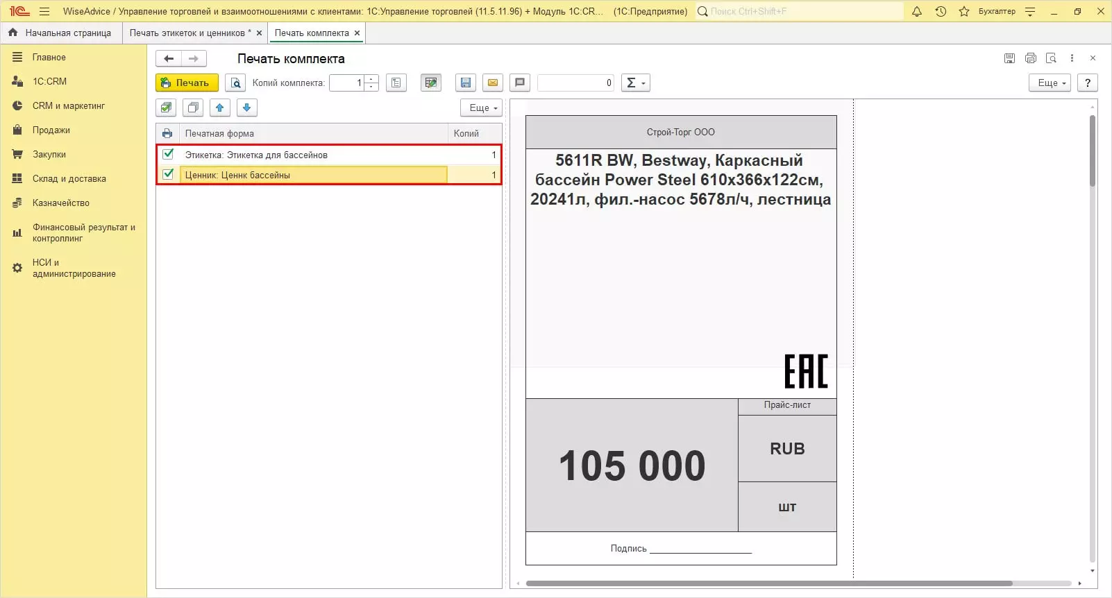Close the Печать комплекта form with X
1112x598 pixels.
pyautogui.click(x=1093, y=58)
